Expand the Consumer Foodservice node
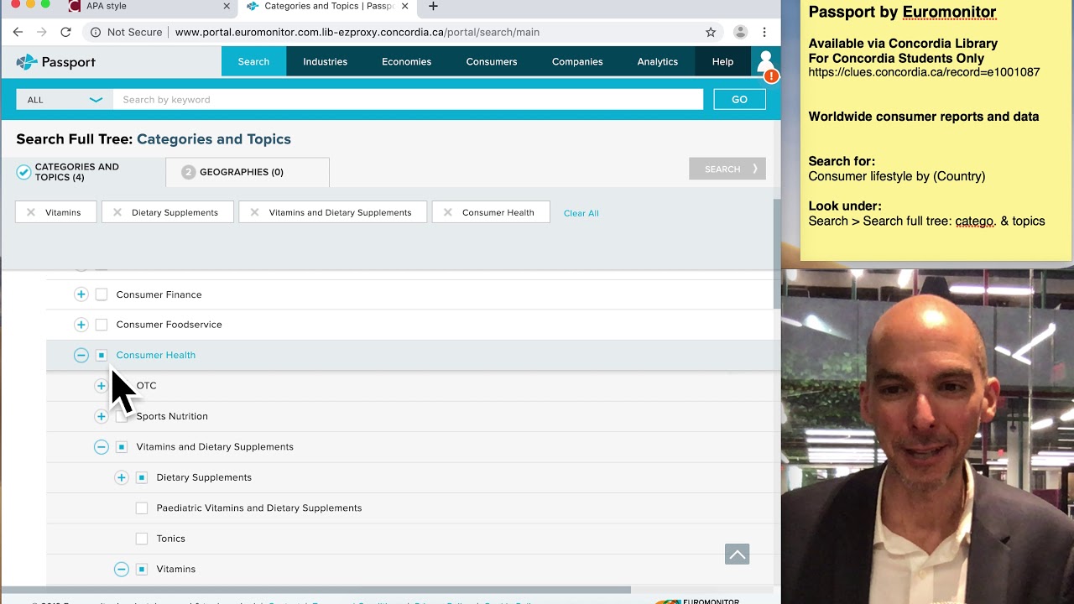Screen dimensions: 1074x604 click(x=81, y=325)
